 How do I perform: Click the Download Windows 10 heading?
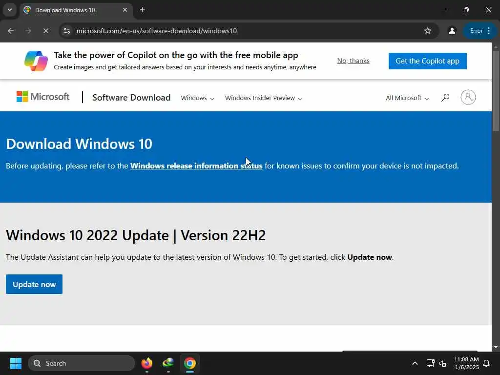79,144
